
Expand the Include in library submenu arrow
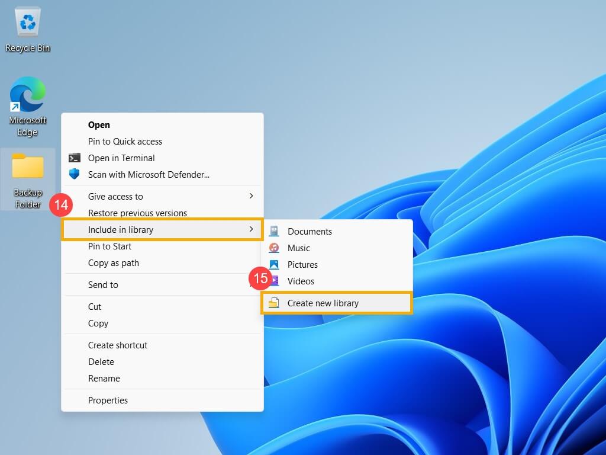pos(251,229)
